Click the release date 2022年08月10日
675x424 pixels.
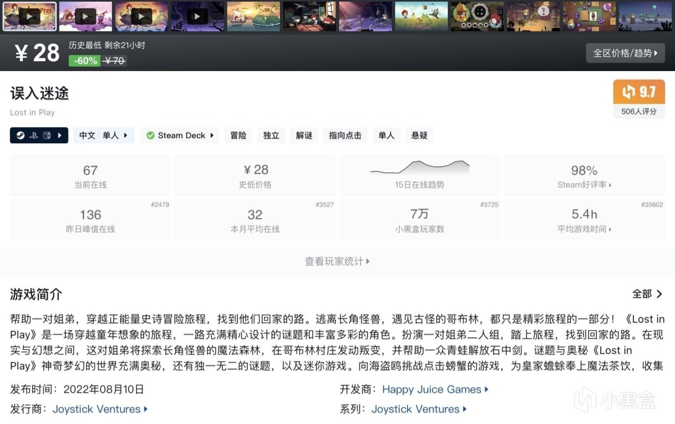click(103, 389)
